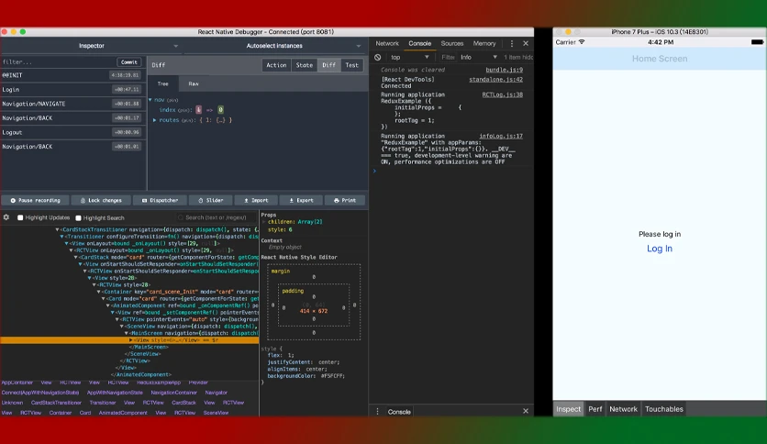Image resolution: width=767 pixels, height=444 pixels.
Task: Open the Console drawer three-dot menu
Action: pos(377,412)
